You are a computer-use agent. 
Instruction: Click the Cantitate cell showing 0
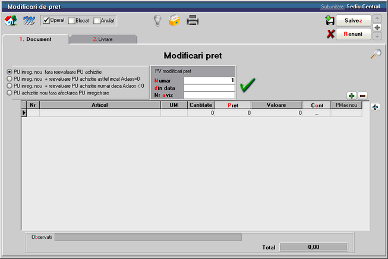[x=201, y=113]
